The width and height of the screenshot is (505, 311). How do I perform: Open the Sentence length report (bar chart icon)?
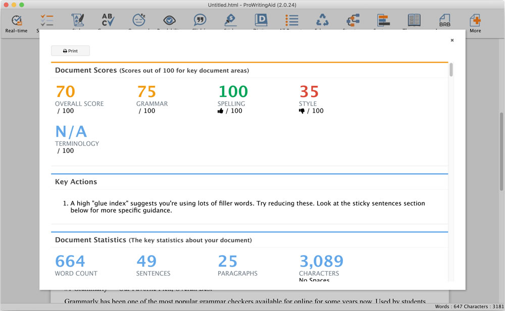[x=384, y=20]
